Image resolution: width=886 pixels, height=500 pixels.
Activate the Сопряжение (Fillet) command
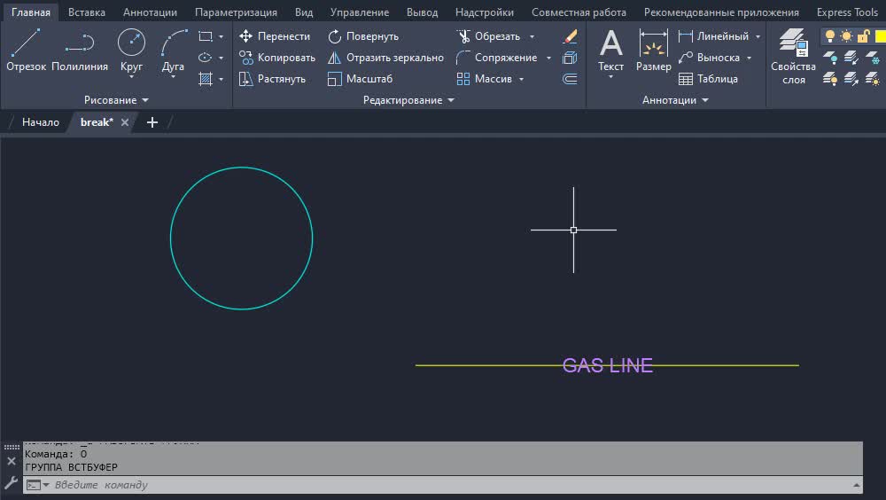[497, 58]
